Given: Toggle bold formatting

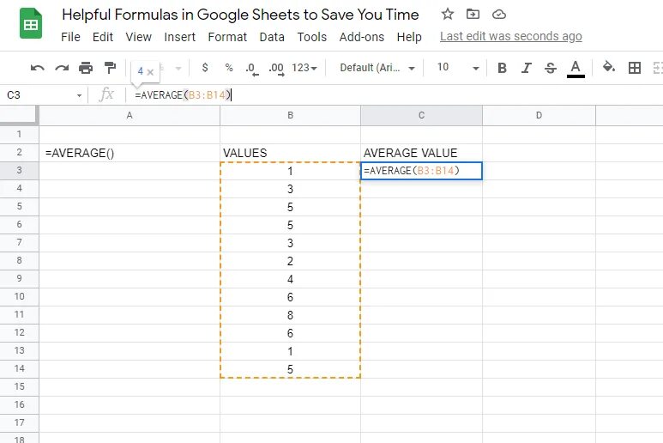Looking at the screenshot, I should 503,68.
